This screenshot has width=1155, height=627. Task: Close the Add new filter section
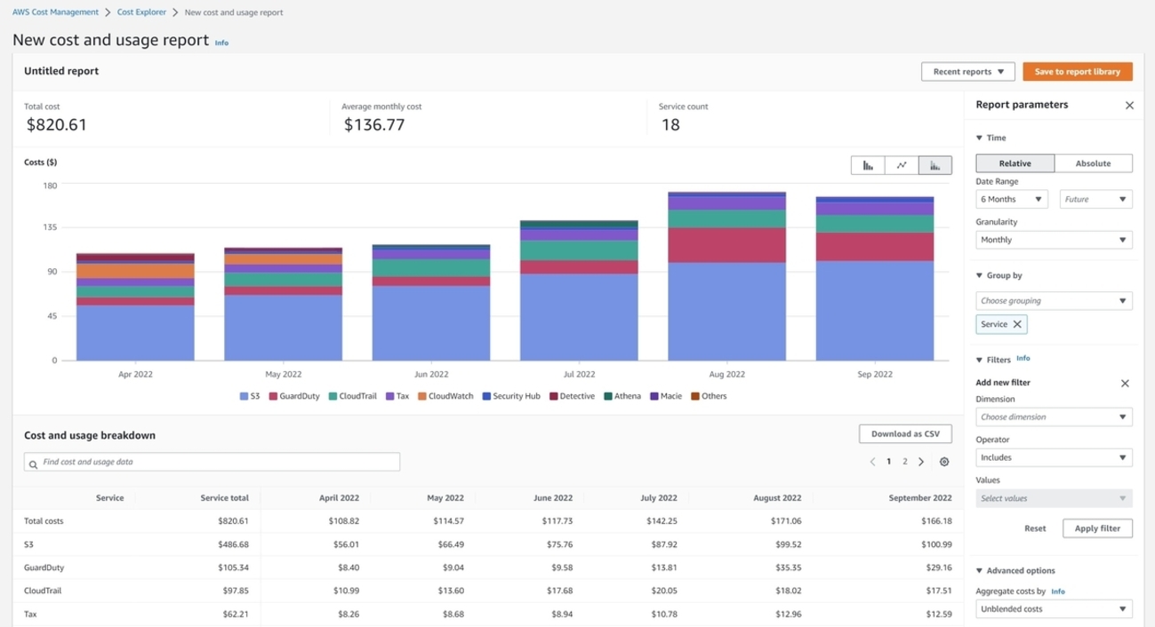click(x=1125, y=384)
